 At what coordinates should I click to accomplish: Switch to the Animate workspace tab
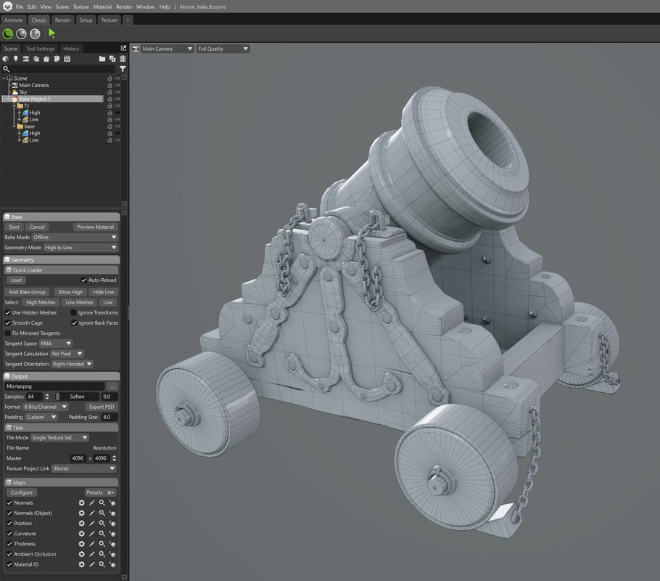[x=14, y=20]
